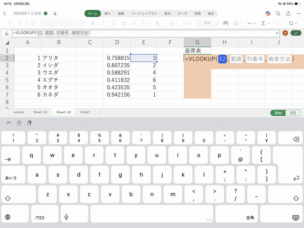Switch keyboard mode to 123 numeric
This screenshot has width=304, height=228.
pos(293,112)
